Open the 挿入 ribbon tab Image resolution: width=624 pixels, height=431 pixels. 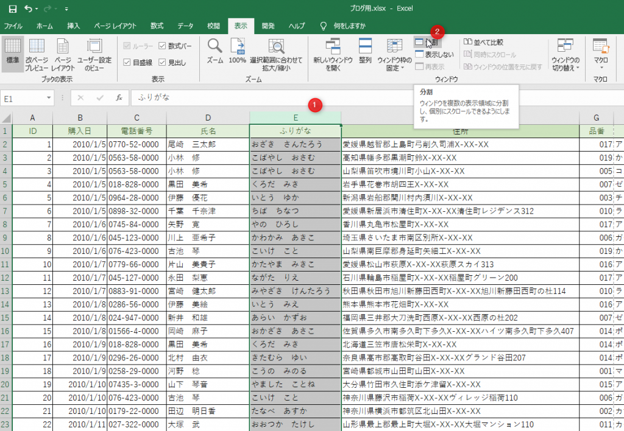pyautogui.click(x=73, y=26)
